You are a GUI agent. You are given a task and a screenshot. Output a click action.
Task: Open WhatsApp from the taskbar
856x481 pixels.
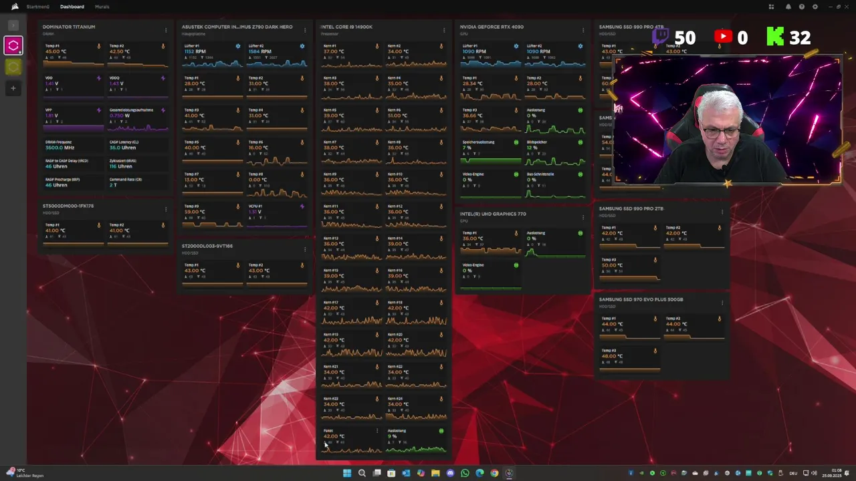(465, 473)
